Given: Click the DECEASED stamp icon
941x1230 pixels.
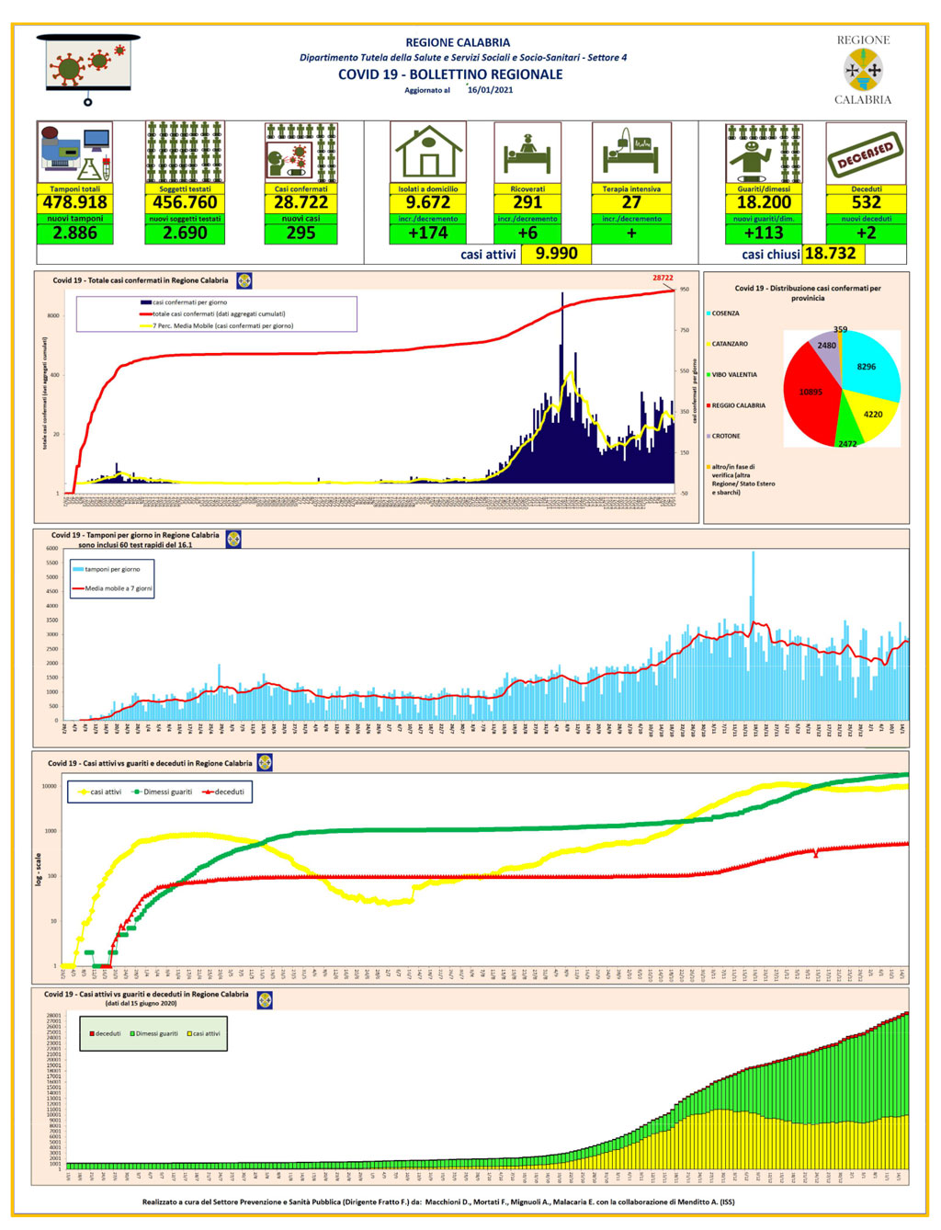Looking at the screenshot, I should tap(866, 153).
